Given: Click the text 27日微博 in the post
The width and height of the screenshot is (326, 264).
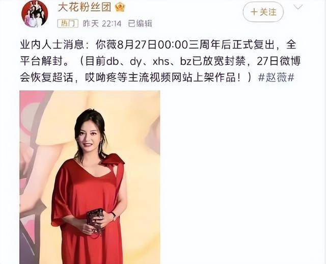Looking at the screenshot, I should point(279,61).
